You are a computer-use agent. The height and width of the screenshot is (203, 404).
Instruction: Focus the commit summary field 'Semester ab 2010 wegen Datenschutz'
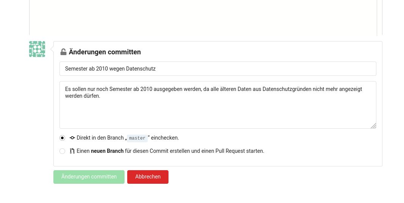point(218,69)
